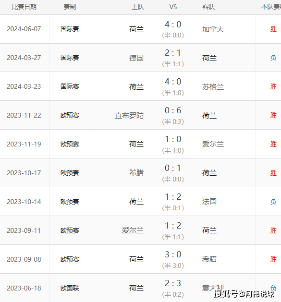Click the 2024-03-27 match date

coord(24,58)
